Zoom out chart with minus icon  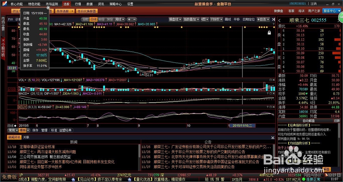click(134, 19)
